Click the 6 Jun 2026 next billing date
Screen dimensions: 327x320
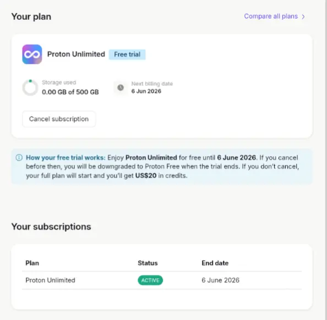(x=146, y=91)
